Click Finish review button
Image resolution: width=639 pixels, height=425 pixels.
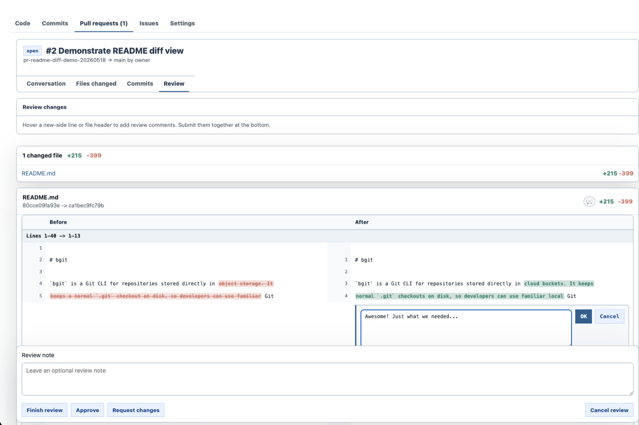click(44, 410)
